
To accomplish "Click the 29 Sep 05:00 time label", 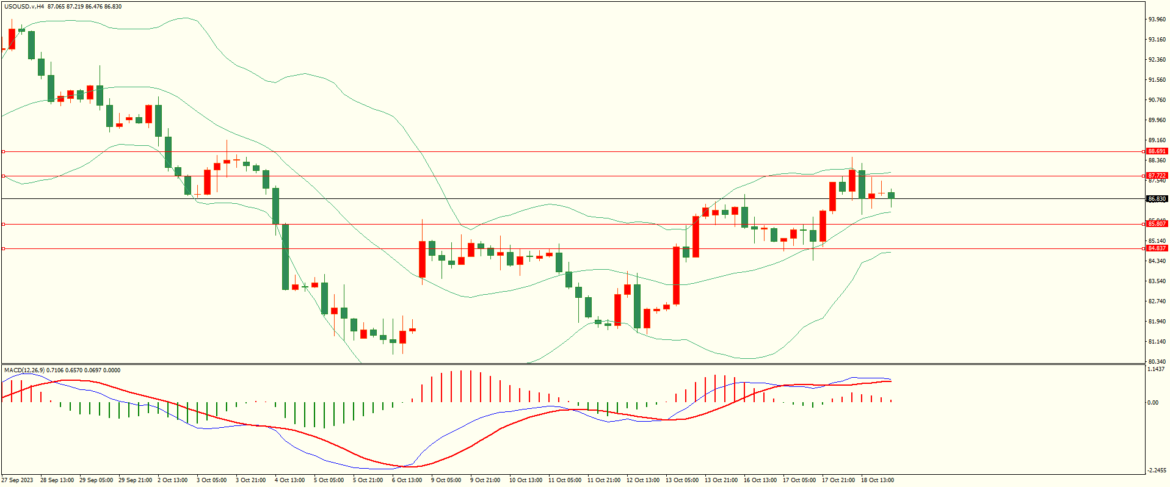I will point(96,480).
